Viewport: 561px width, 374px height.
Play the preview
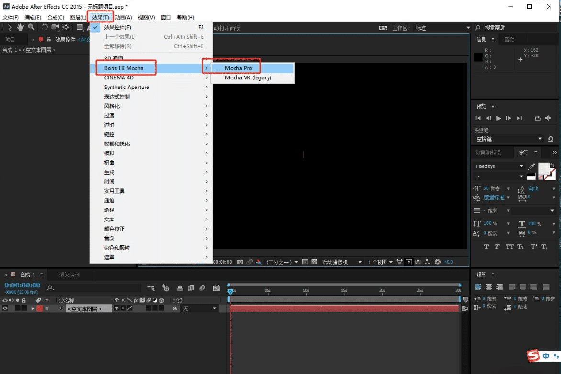(x=499, y=118)
